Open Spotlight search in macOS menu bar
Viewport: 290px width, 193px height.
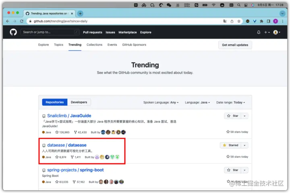coord(239,5)
